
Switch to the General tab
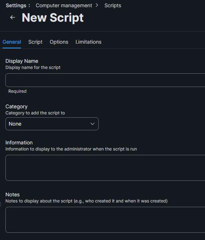point(12,42)
